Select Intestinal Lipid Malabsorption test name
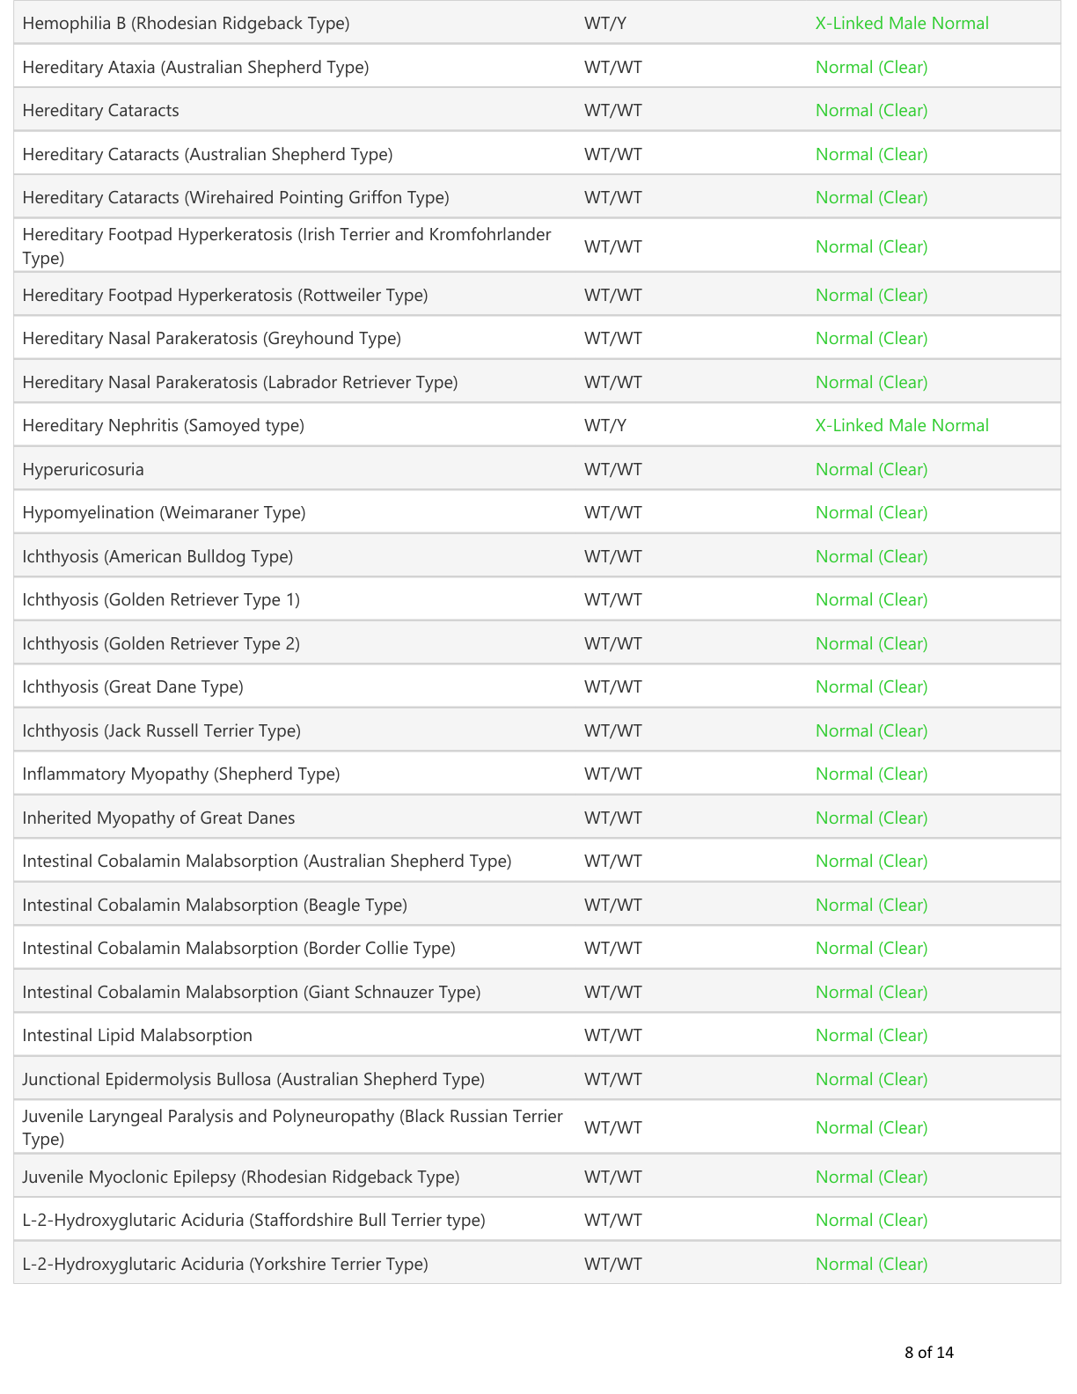This screenshot has height=1394, width=1077. pos(137,1036)
